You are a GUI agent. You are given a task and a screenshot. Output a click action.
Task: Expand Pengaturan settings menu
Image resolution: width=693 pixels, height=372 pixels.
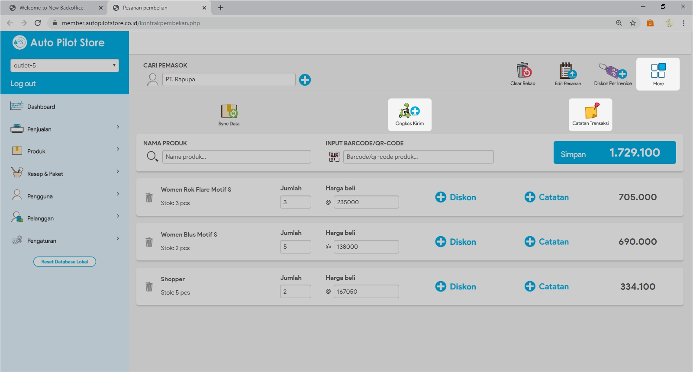[64, 241]
